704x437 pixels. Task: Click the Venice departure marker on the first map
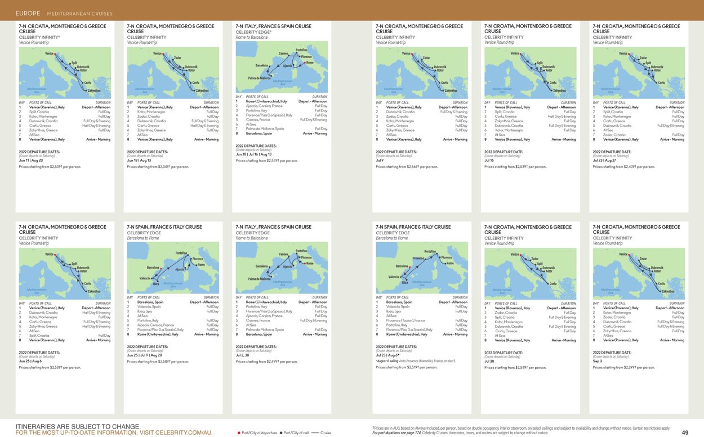pyautogui.click(x=55, y=53)
